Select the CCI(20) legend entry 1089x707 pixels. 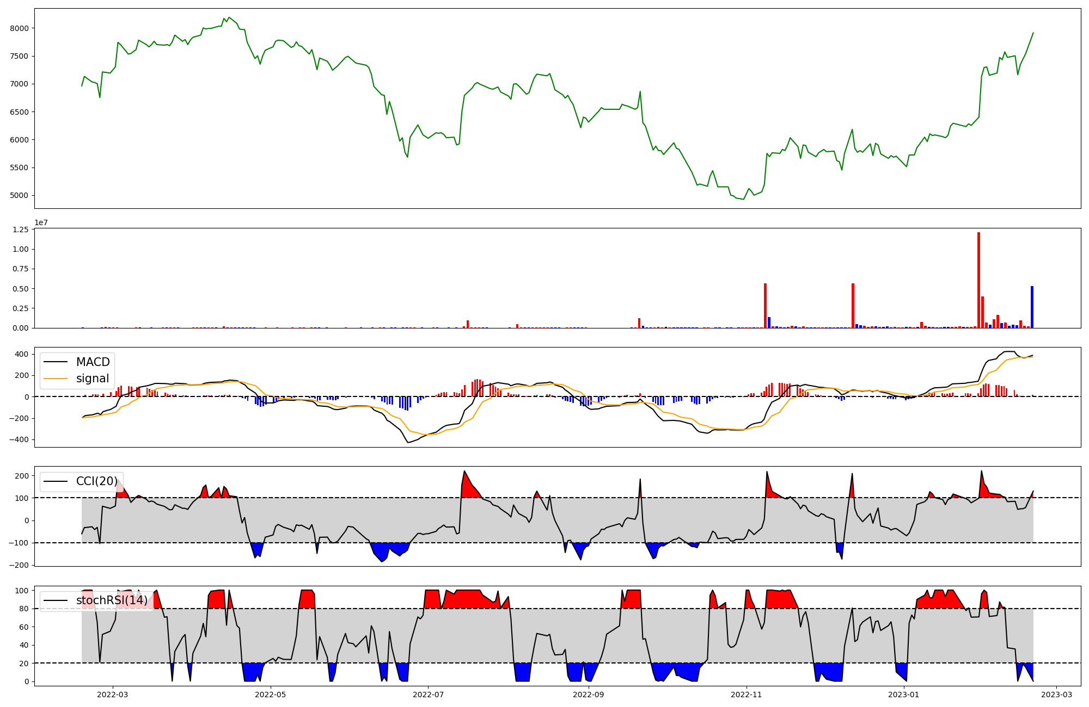tap(96, 481)
